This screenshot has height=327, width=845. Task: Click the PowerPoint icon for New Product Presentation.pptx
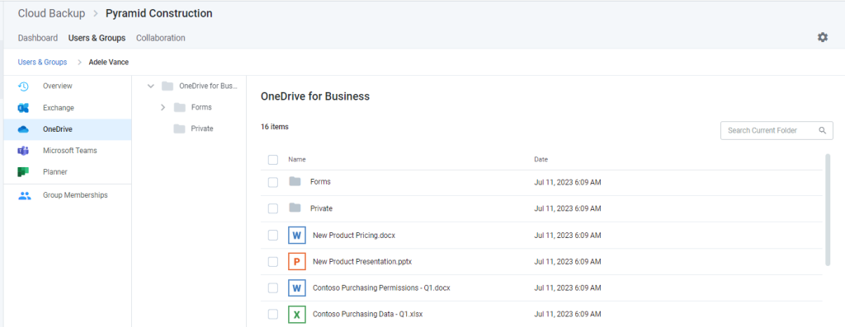[296, 261]
